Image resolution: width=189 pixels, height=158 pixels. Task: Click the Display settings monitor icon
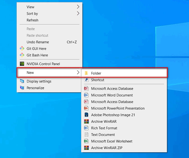click(22, 81)
